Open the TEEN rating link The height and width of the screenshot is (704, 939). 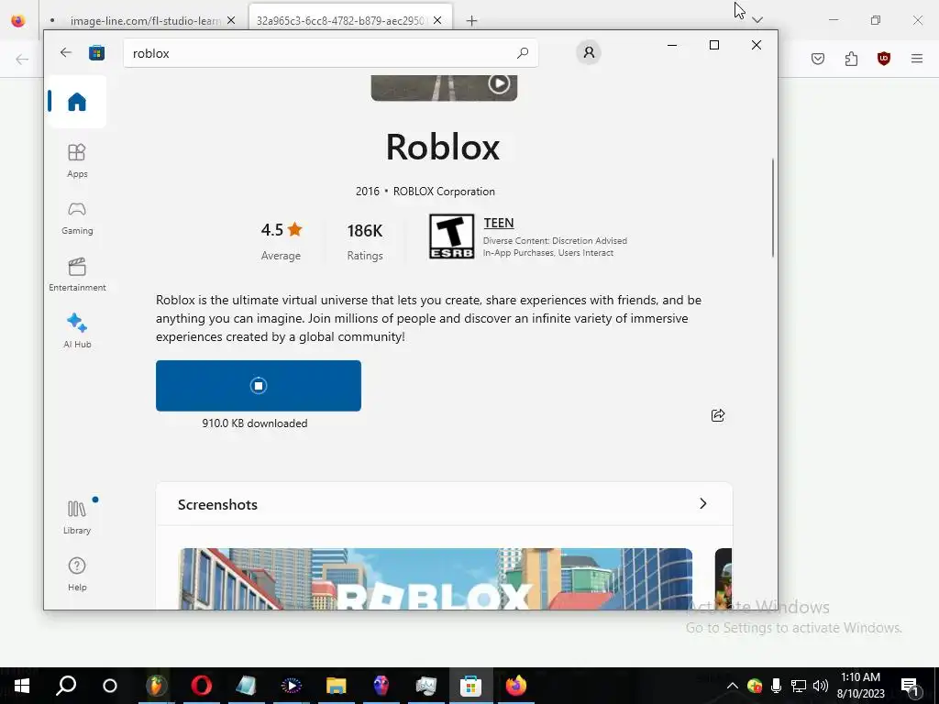[x=498, y=223]
